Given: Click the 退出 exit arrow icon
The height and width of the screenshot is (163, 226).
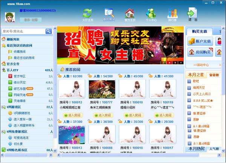Looking at the screenshot, I should pyautogui.click(x=192, y=13).
